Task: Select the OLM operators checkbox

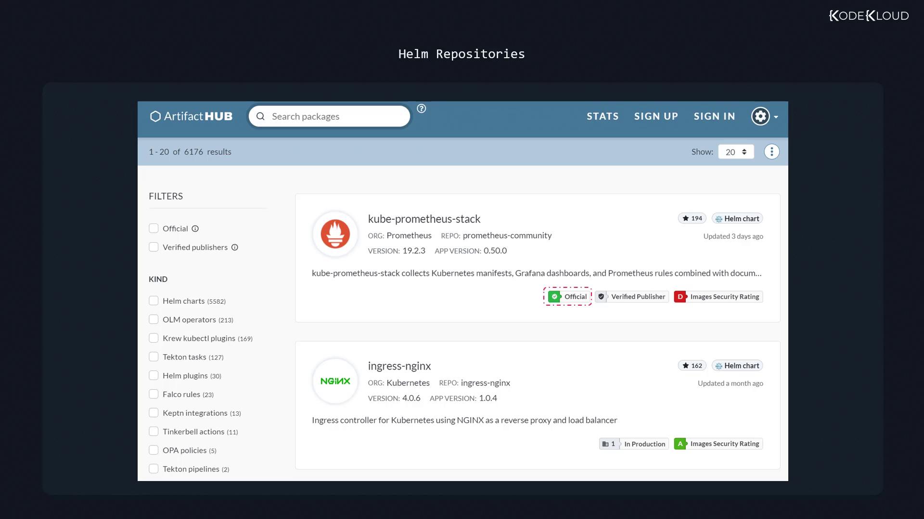Action: 154,320
